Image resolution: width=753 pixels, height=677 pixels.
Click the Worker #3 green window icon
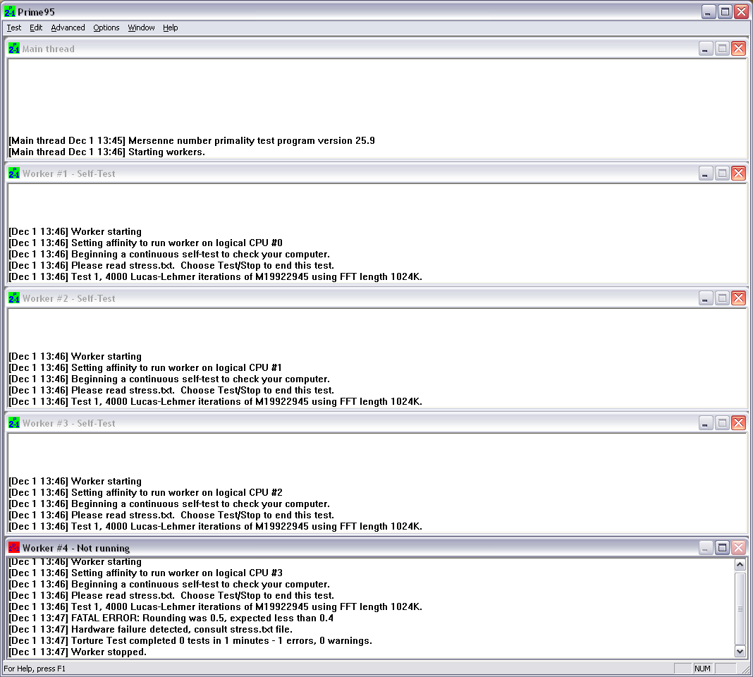point(14,423)
